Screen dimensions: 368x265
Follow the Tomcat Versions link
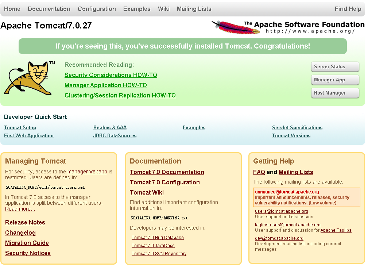291,135
